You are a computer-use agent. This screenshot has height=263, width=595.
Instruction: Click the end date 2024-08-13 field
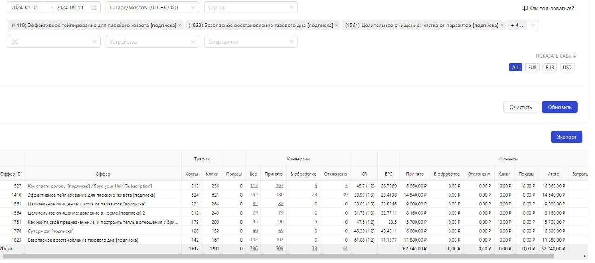(x=70, y=8)
